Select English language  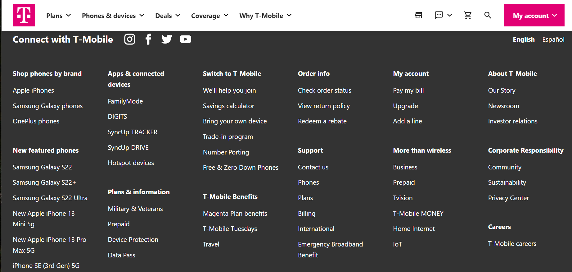524,39
